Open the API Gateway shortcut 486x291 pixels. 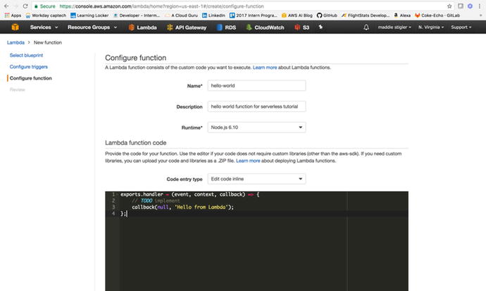click(187, 27)
